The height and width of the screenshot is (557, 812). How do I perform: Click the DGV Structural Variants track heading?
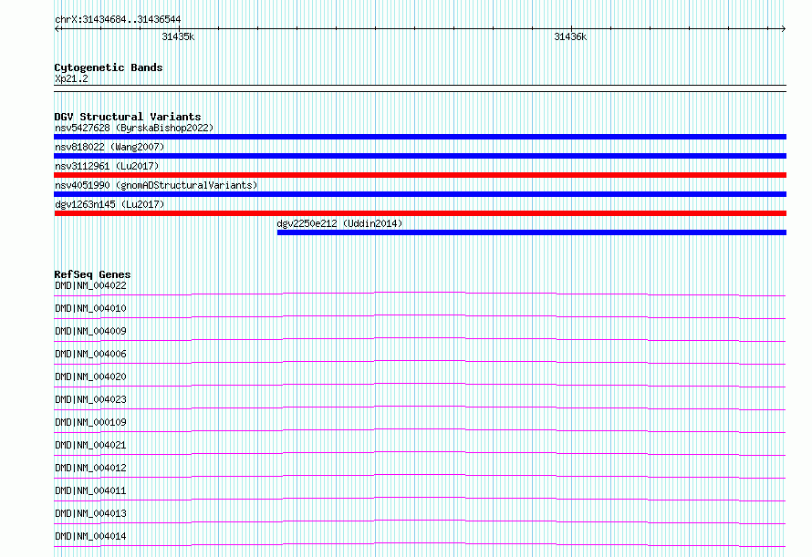pos(128,117)
